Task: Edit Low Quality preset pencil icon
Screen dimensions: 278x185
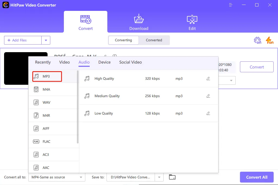Action: click(x=208, y=113)
